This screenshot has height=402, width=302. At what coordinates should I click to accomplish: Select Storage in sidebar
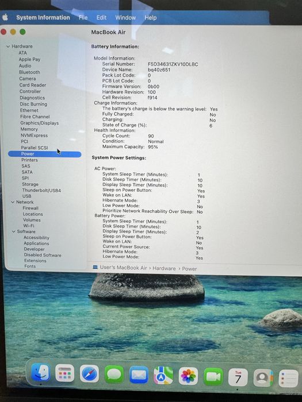[30, 184]
